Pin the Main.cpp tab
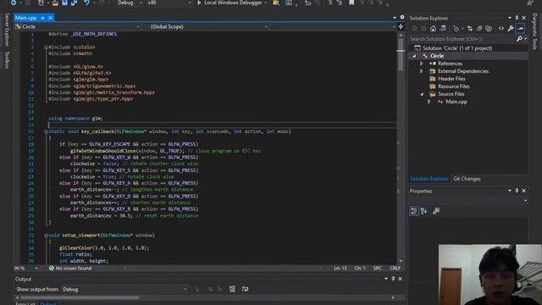This screenshot has height=305, width=542. tap(42, 18)
